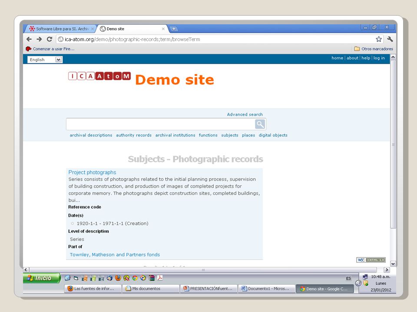Browse functions
Viewport: 417px width, 312px height.
pos(208,135)
